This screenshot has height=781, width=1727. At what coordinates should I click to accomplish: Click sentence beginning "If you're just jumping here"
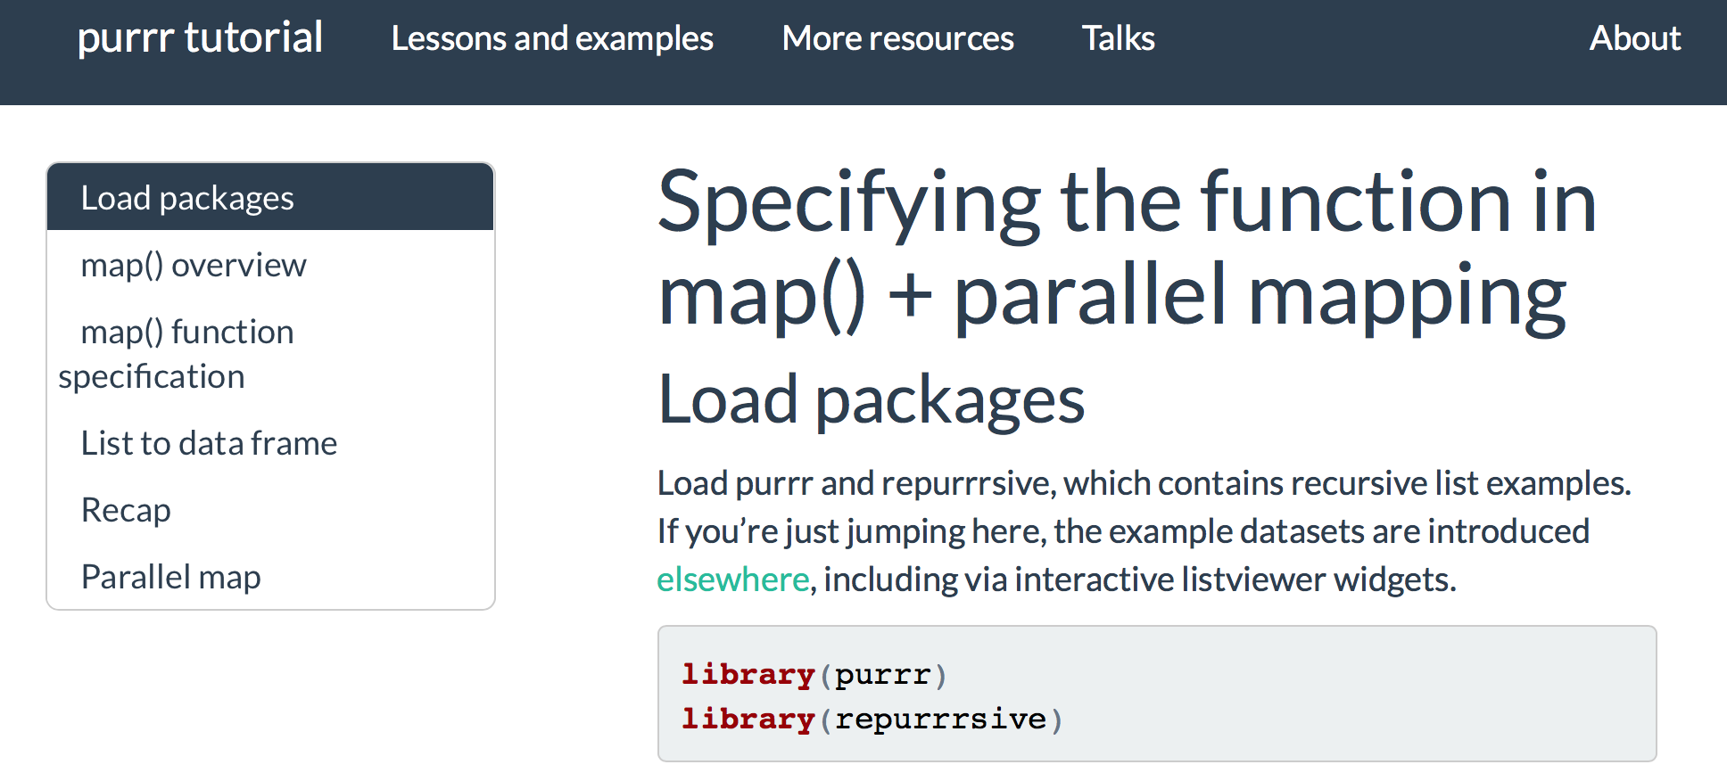1122,531
